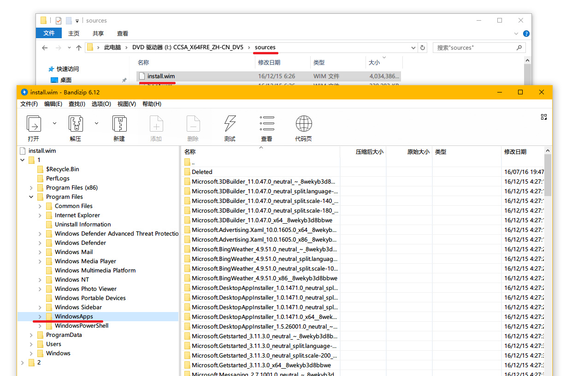Click the 解压 (Extract) toolbar icon
This screenshot has width=572, height=376.
point(76,124)
